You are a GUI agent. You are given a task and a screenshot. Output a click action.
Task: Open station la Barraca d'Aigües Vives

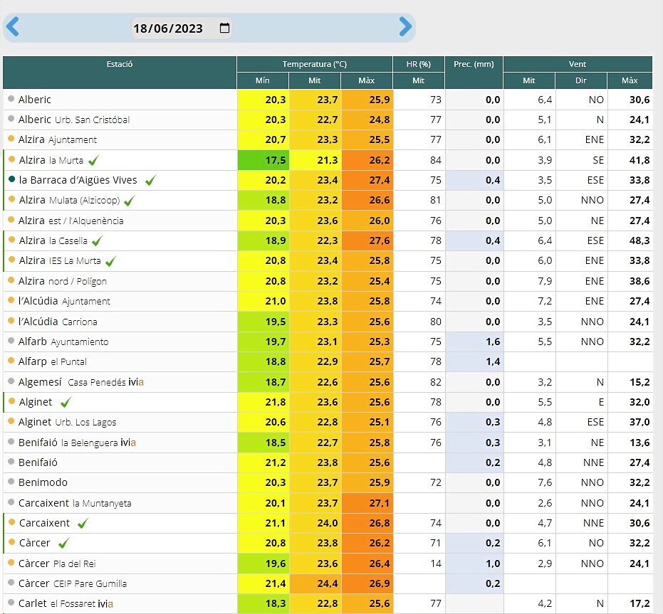click(78, 181)
